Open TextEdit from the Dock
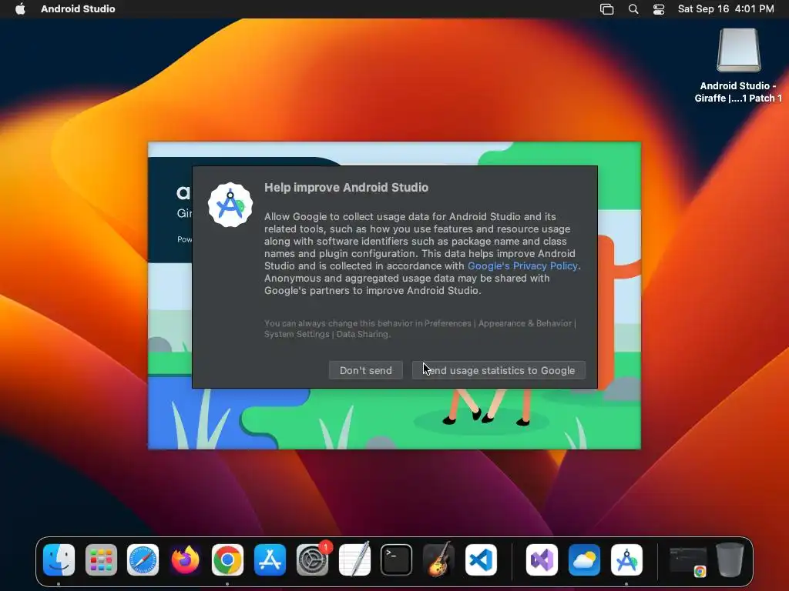The height and width of the screenshot is (591, 789). [354, 560]
